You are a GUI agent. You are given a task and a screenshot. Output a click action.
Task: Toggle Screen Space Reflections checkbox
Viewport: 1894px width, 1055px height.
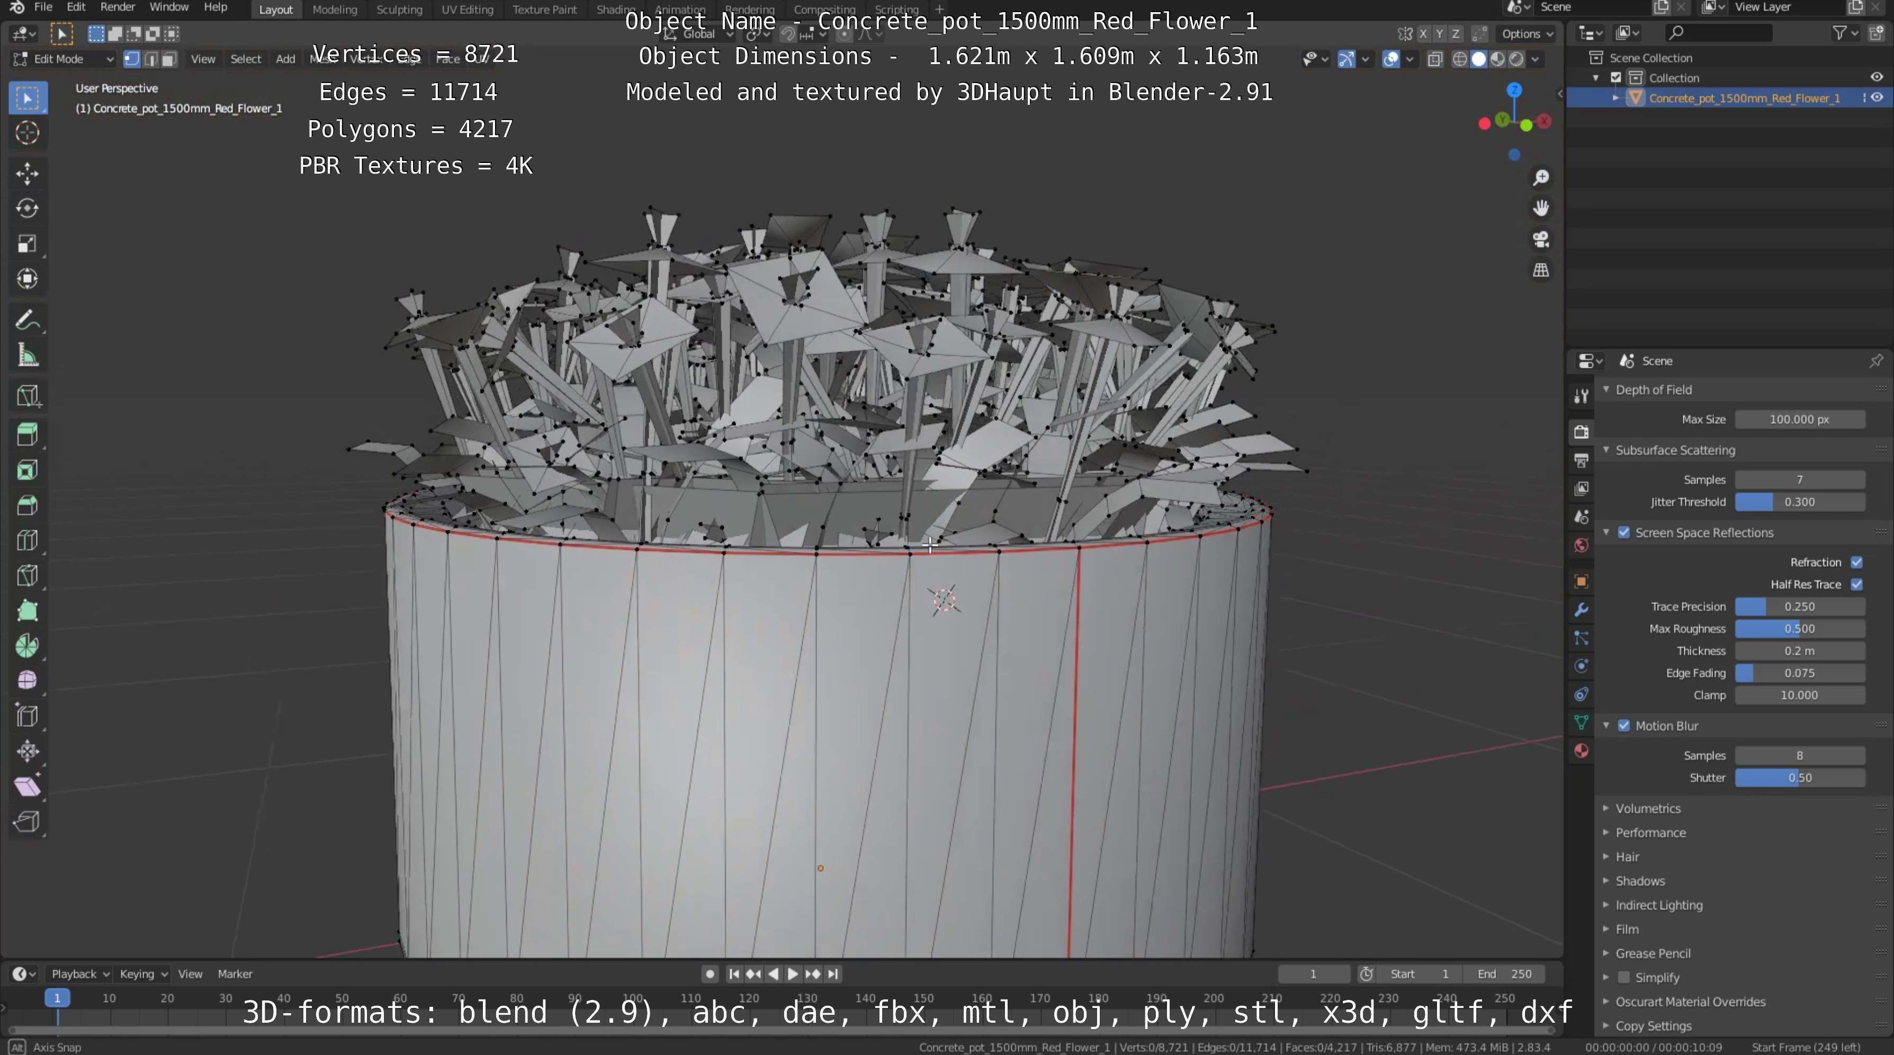[x=1624, y=533]
